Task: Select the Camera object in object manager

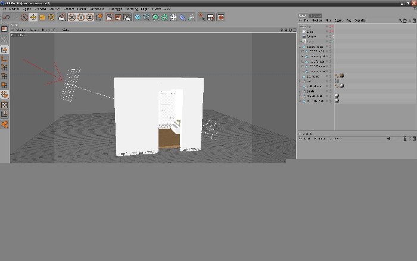Action: pos(311,36)
